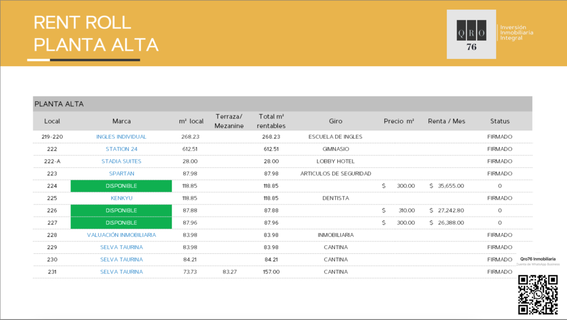This screenshot has width=567, height=320.
Task: Click the PLANTA ALTA table title bar
Action: [283, 104]
